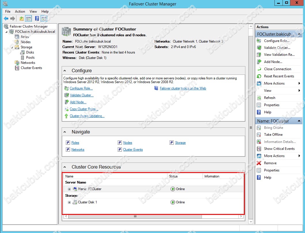Click the vertical scrollbar up arrow
The image size is (305, 233).
click(x=251, y=26)
